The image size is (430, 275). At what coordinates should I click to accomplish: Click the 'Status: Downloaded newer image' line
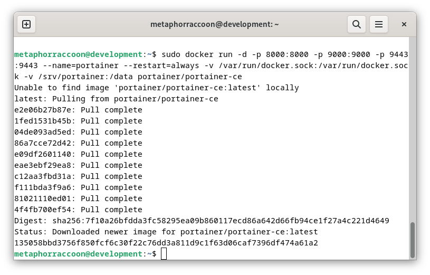(166, 232)
